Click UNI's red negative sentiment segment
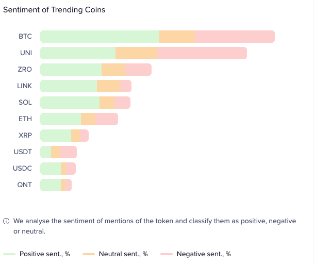The height and width of the screenshot is (266, 314). (x=201, y=53)
